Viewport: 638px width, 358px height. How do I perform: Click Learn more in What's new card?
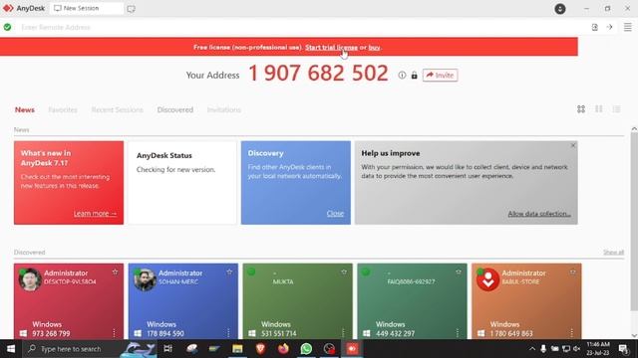(96, 214)
